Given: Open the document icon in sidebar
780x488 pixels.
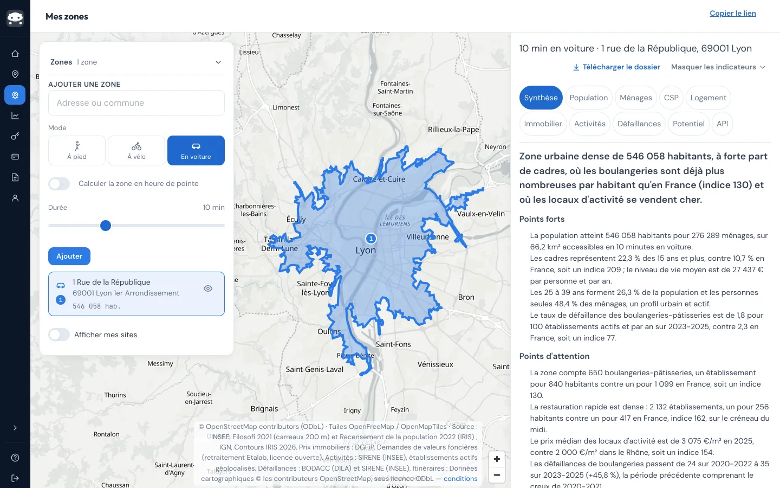Looking at the screenshot, I should (15, 177).
